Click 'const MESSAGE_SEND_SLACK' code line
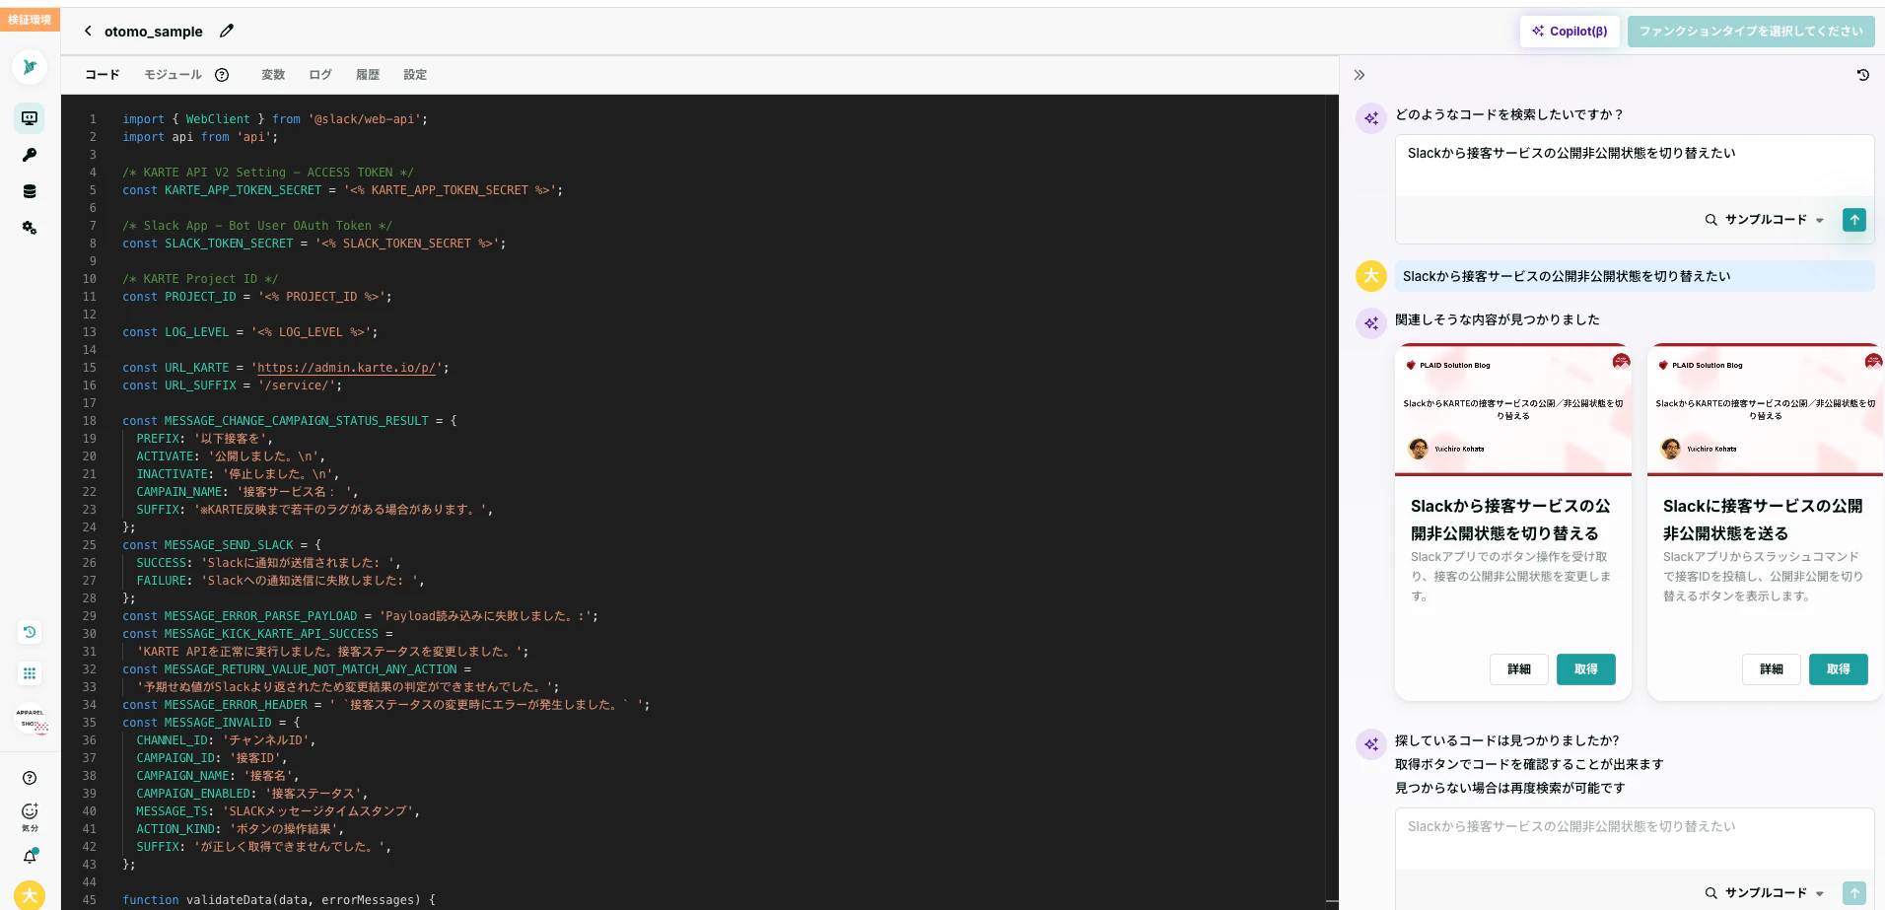This screenshot has width=1885, height=910. [x=222, y=545]
